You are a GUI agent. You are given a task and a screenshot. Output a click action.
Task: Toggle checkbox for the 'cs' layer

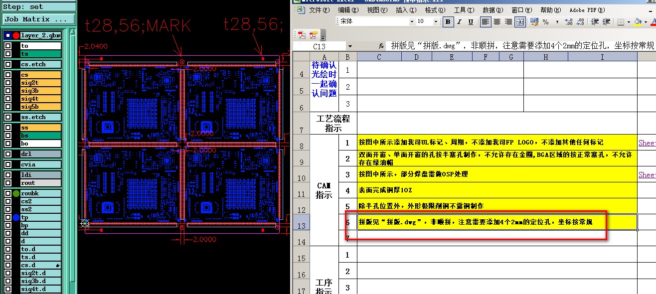8,75
